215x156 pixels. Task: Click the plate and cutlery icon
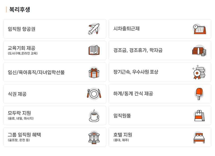pos(94,94)
